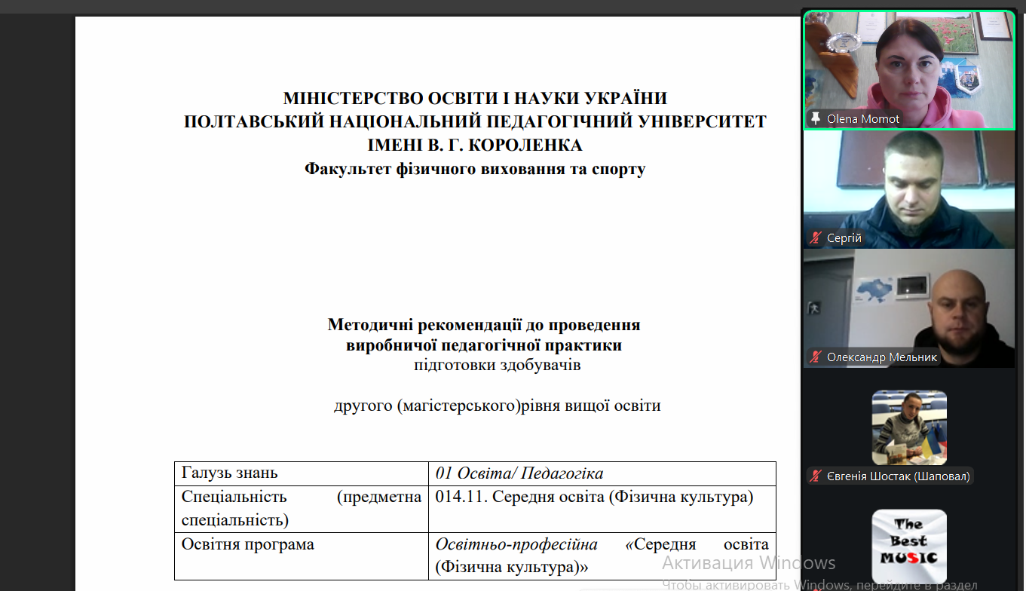This screenshot has height=591, width=1026.
Task: Click the "Факультет фізичного виховання та спорту" line
Action: tap(475, 169)
